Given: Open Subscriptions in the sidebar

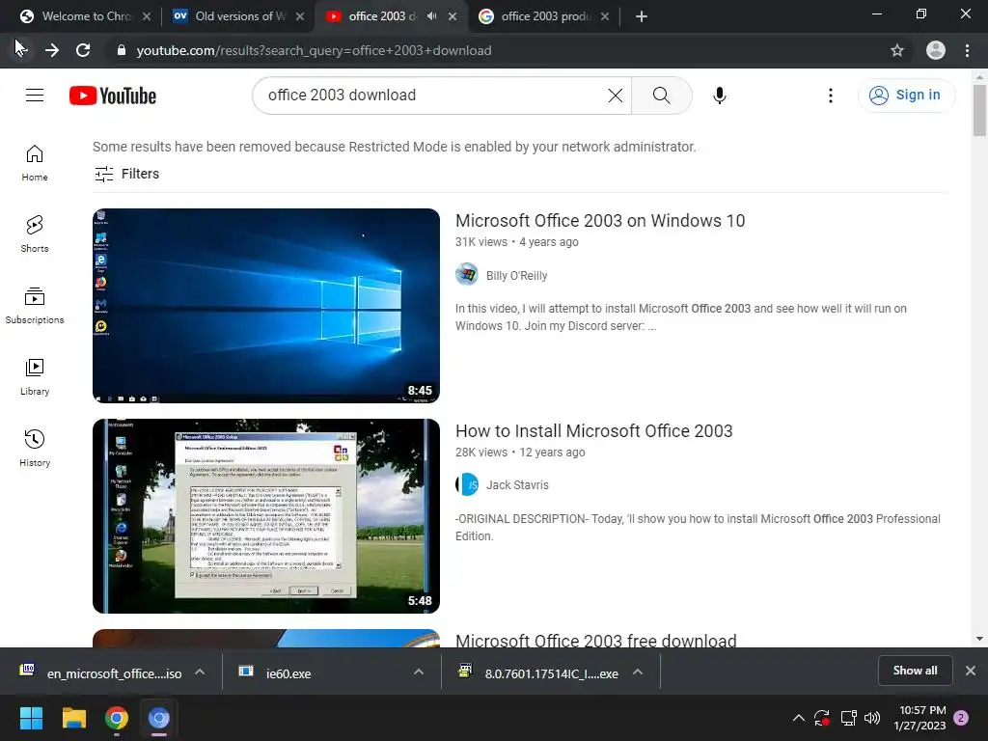Looking at the screenshot, I should (35, 306).
